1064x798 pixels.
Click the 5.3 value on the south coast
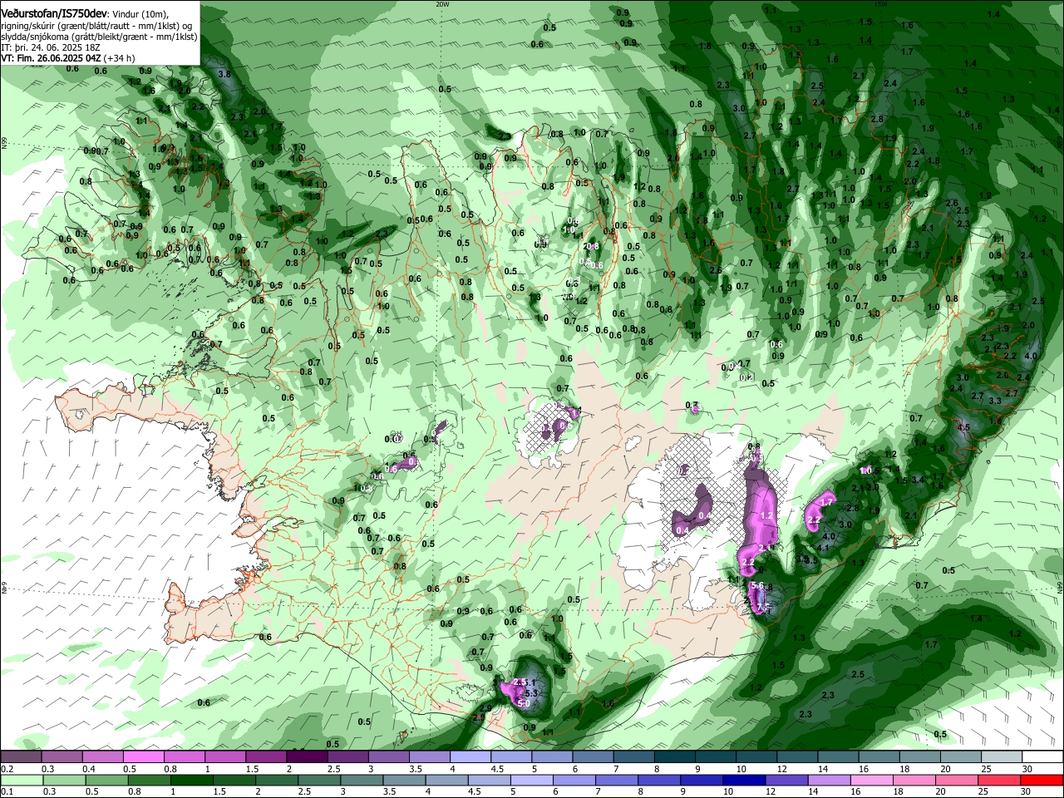coord(533,693)
